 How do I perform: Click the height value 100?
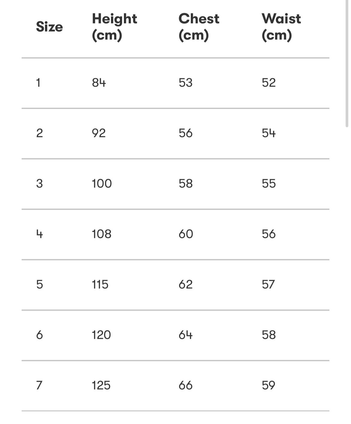click(102, 183)
